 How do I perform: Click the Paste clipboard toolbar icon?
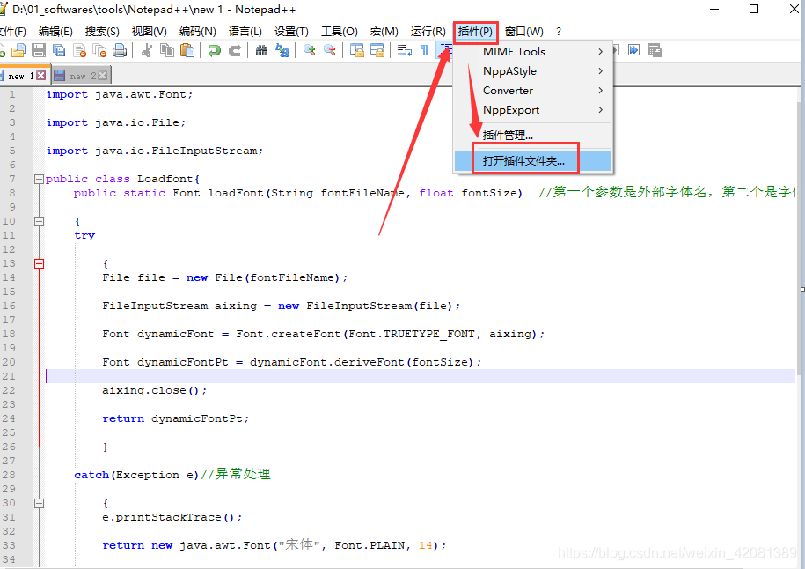(187, 50)
